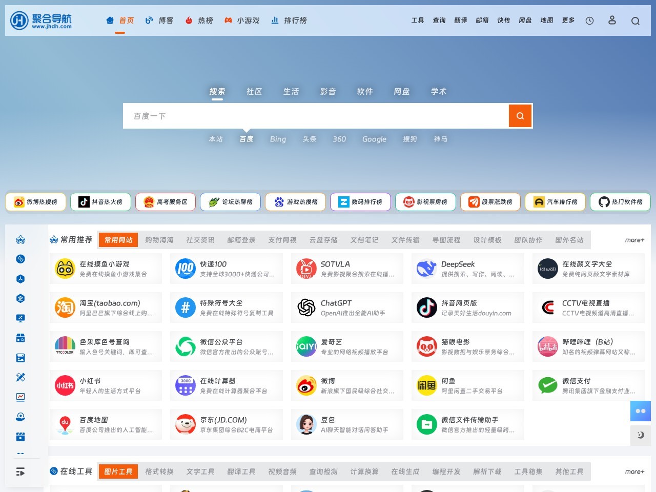The image size is (656, 492).
Task: Open the 抖音热火榜 shortcut button
Action: click(100, 202)
